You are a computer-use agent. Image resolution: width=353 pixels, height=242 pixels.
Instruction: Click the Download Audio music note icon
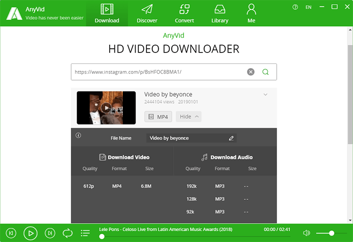tap(204, 157)
